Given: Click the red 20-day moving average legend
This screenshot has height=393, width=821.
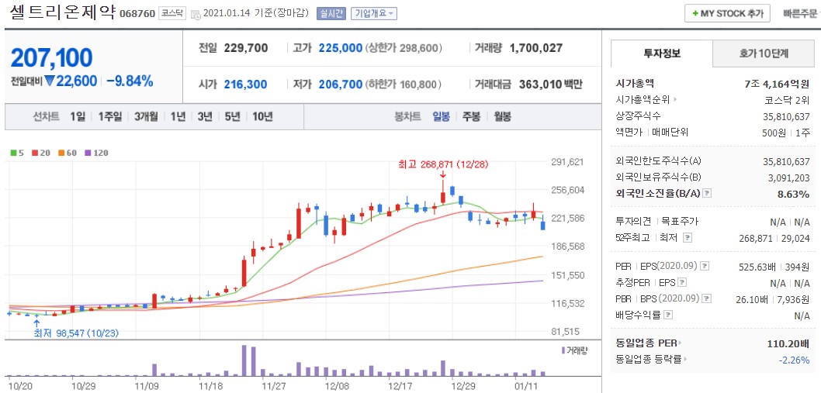Looking at the screenshot, I should coord(40,153).
